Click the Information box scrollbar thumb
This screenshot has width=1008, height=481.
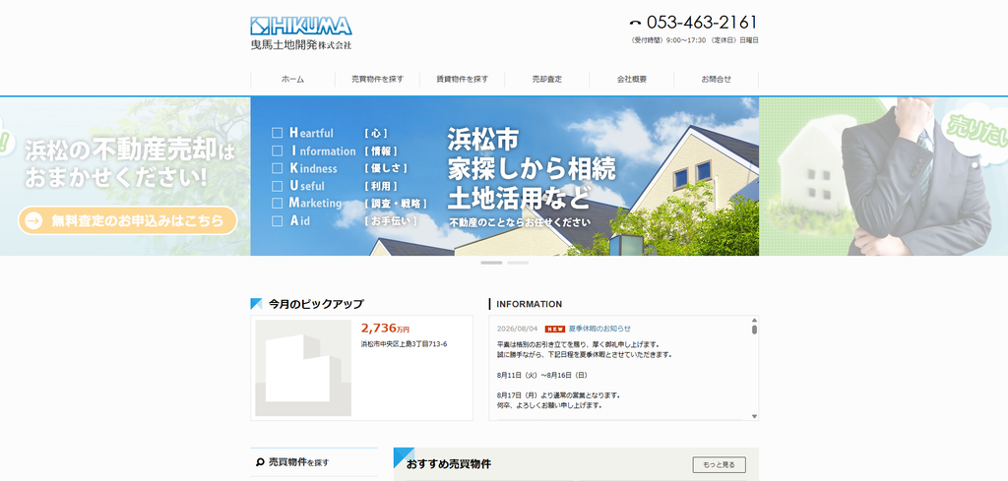(x=754, y=330)
